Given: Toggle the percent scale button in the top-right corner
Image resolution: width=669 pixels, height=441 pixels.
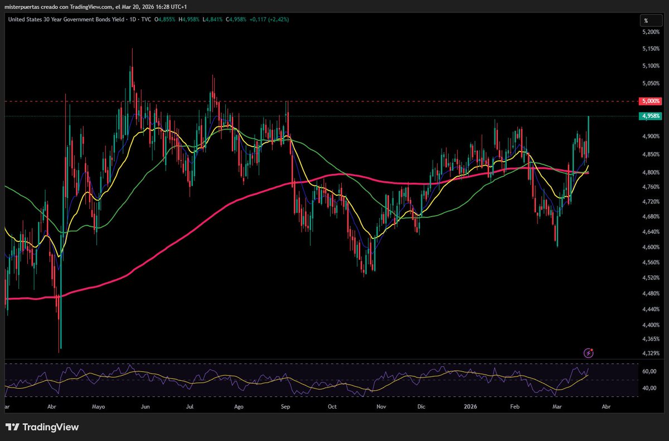Looking at the screenshot, I should [x=647, y=20].
